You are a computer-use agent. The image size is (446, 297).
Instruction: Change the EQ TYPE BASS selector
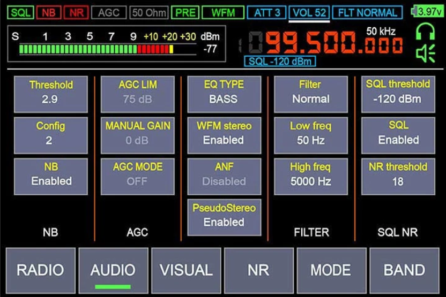click(224, 94)
